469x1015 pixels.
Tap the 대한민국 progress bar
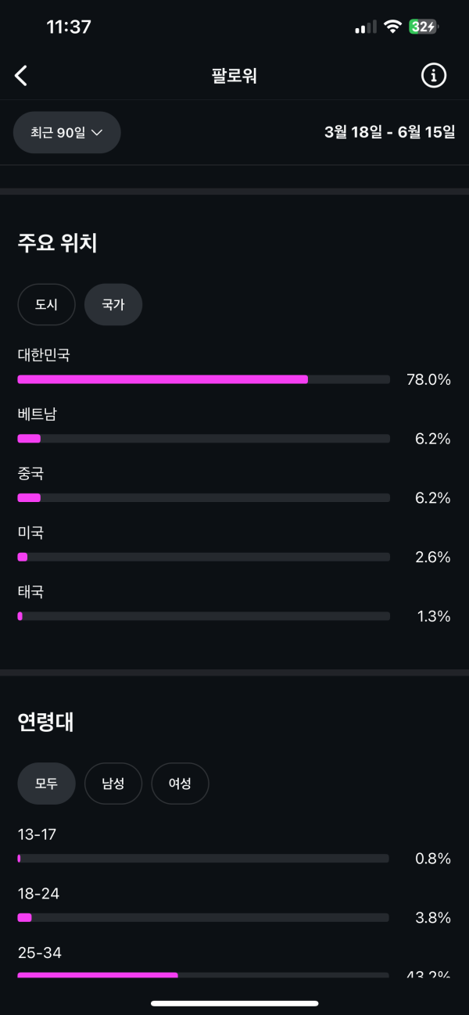[203, 379]
